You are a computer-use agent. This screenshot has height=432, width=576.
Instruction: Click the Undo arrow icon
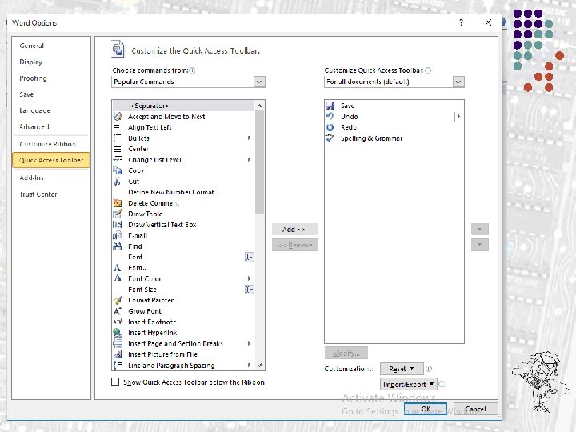point(330,117)
